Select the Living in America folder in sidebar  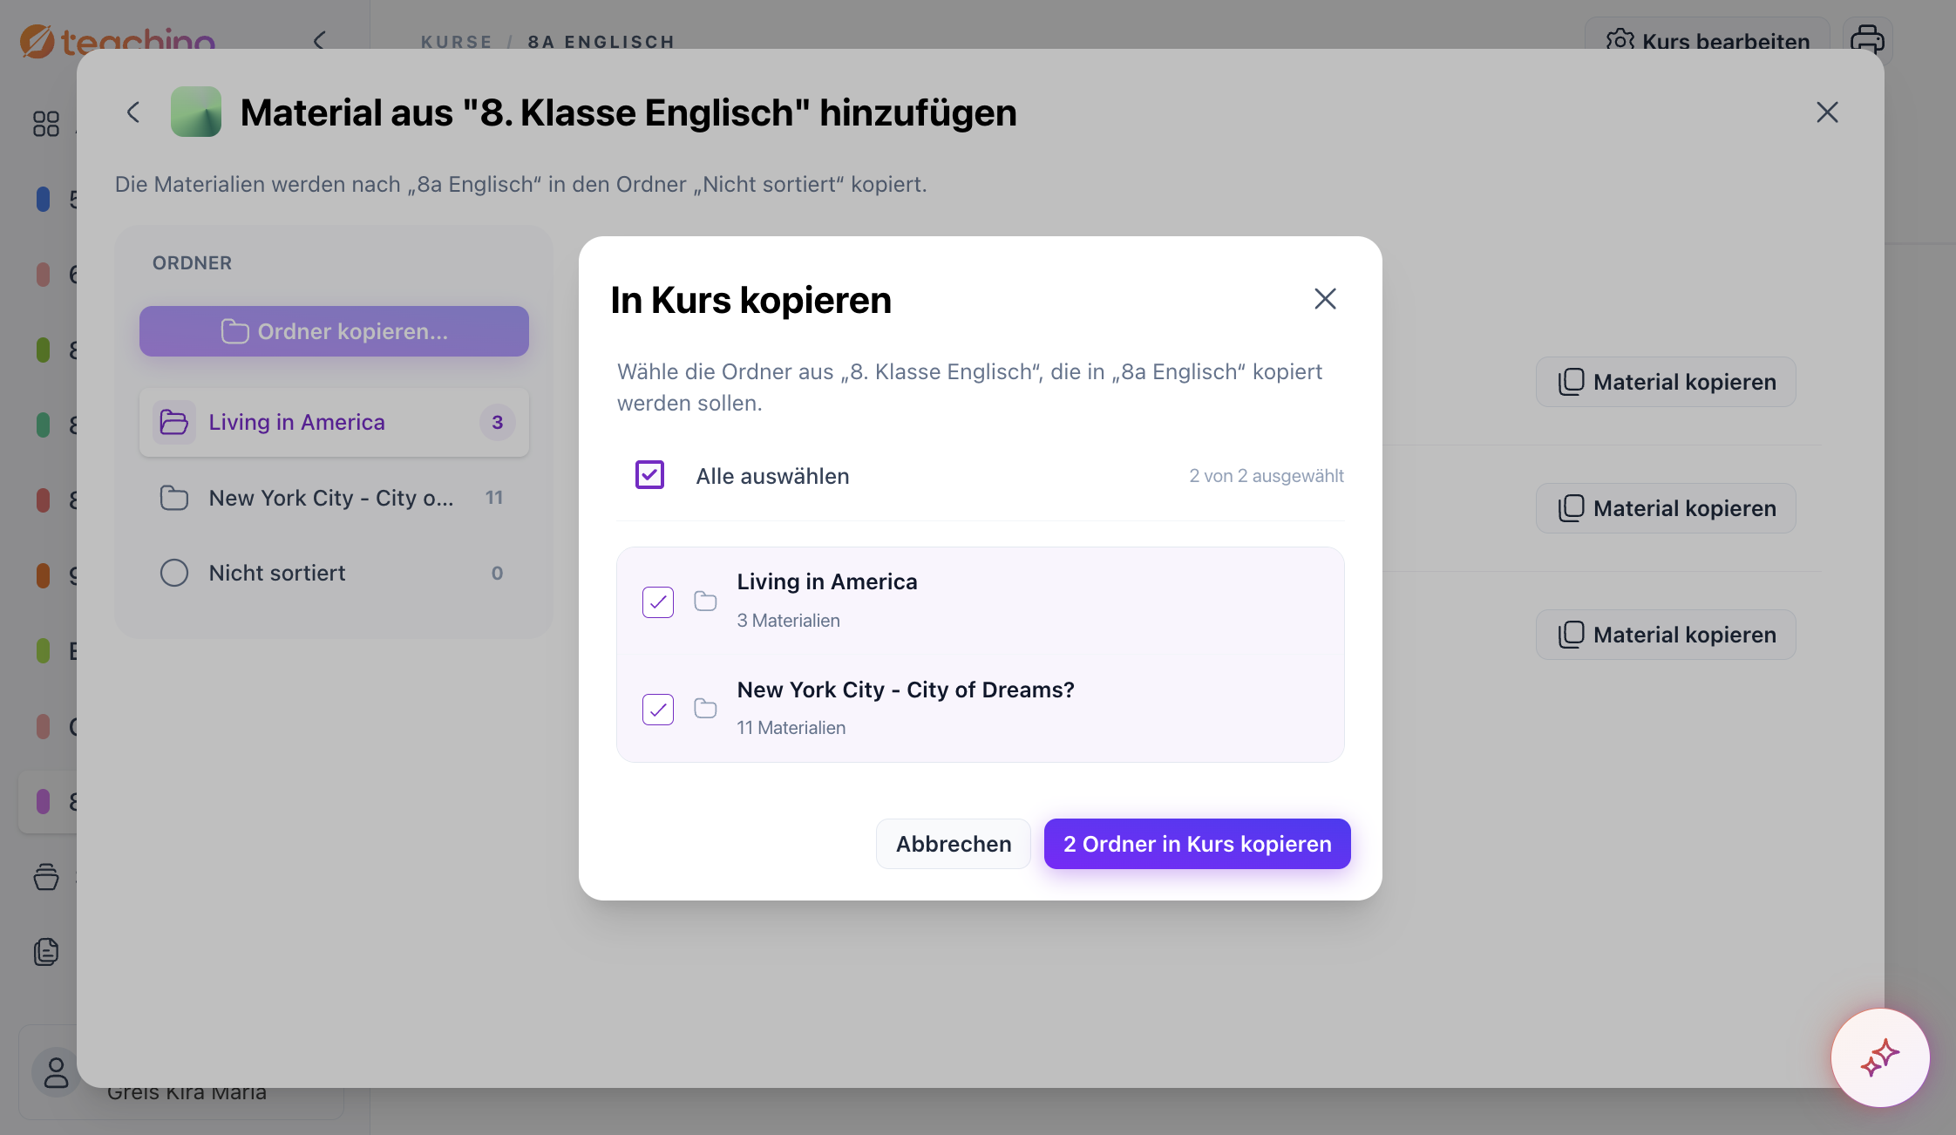[x=334, y=422]
